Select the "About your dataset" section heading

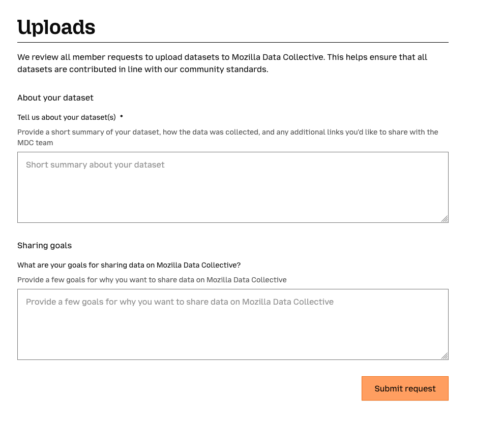(x=55, y=97)
